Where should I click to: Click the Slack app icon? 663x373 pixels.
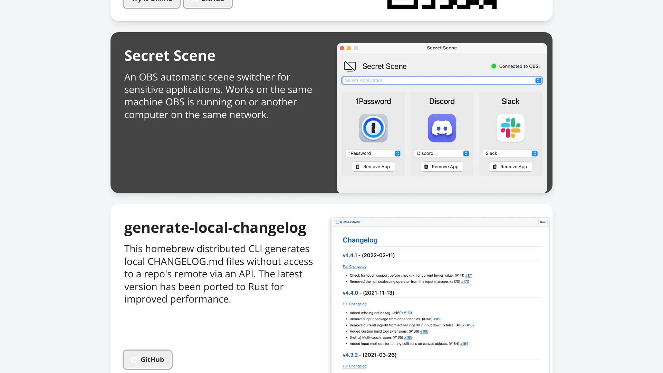tap(510, 128)
